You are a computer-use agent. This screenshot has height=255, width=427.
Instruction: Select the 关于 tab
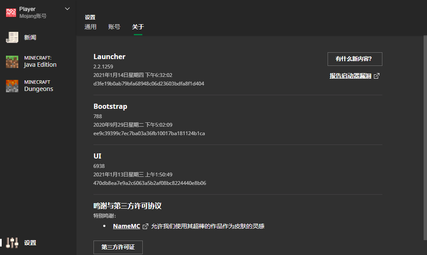point(138,27)
